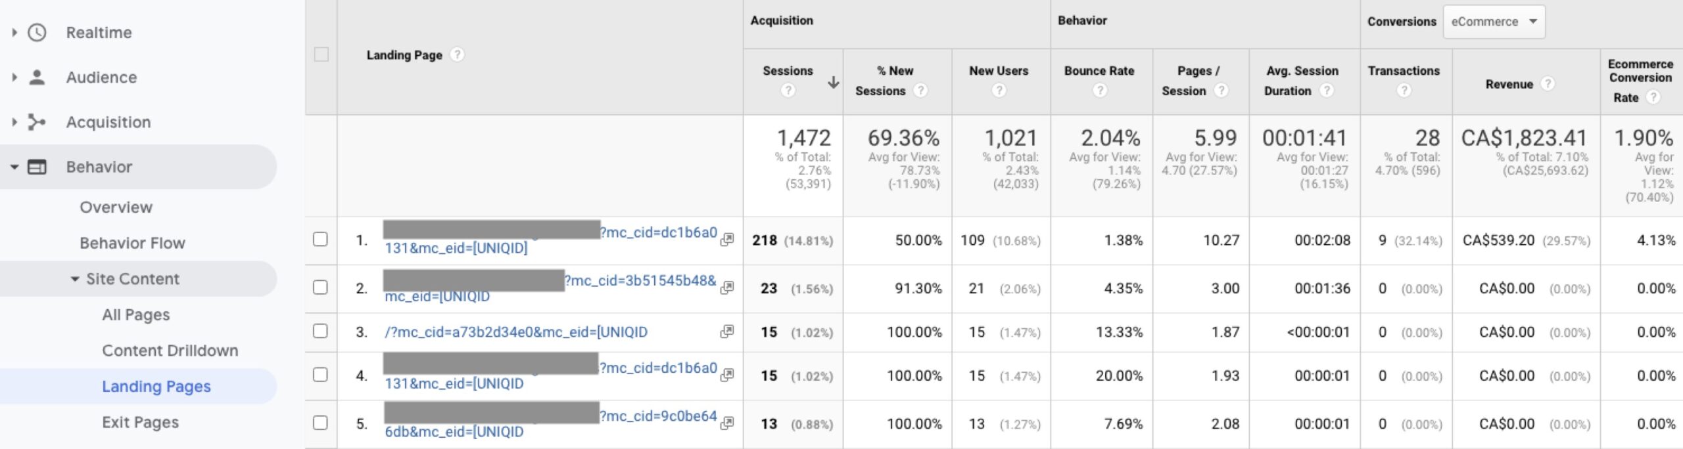Click the Sessions sort descending arrow
1683x449 pixels.
833,82
